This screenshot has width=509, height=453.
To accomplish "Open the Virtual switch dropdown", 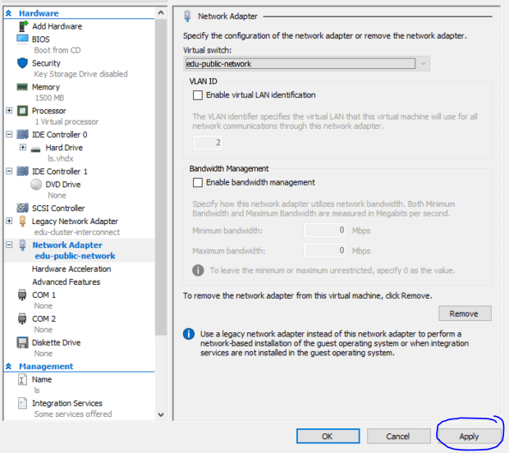I will (423, 63).
